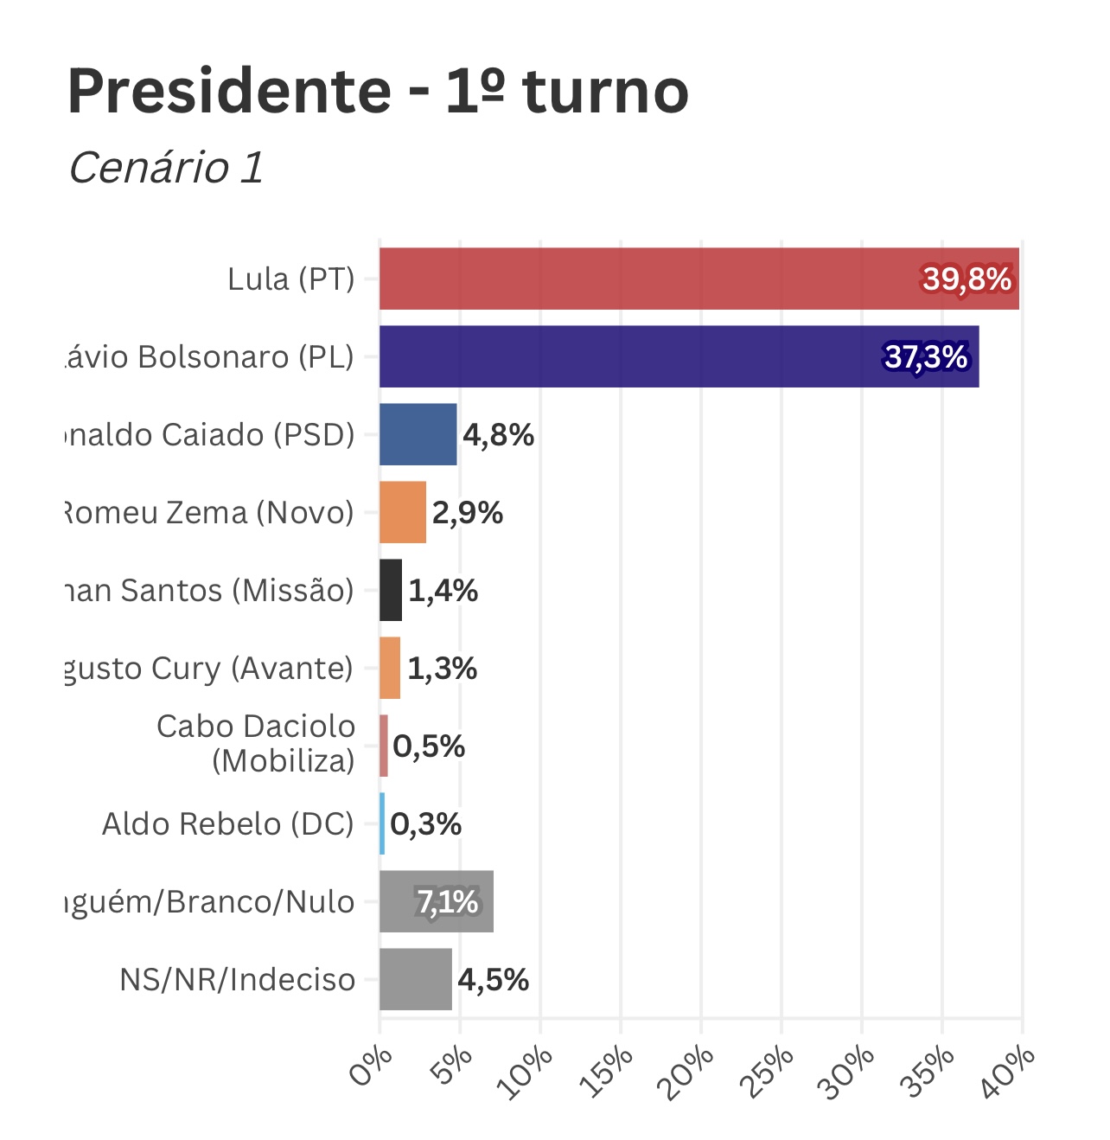Click the orange Cury (Avante) bar
Image resolution: width=1110 pixels, height=1140 pixels.
[390, 668]
